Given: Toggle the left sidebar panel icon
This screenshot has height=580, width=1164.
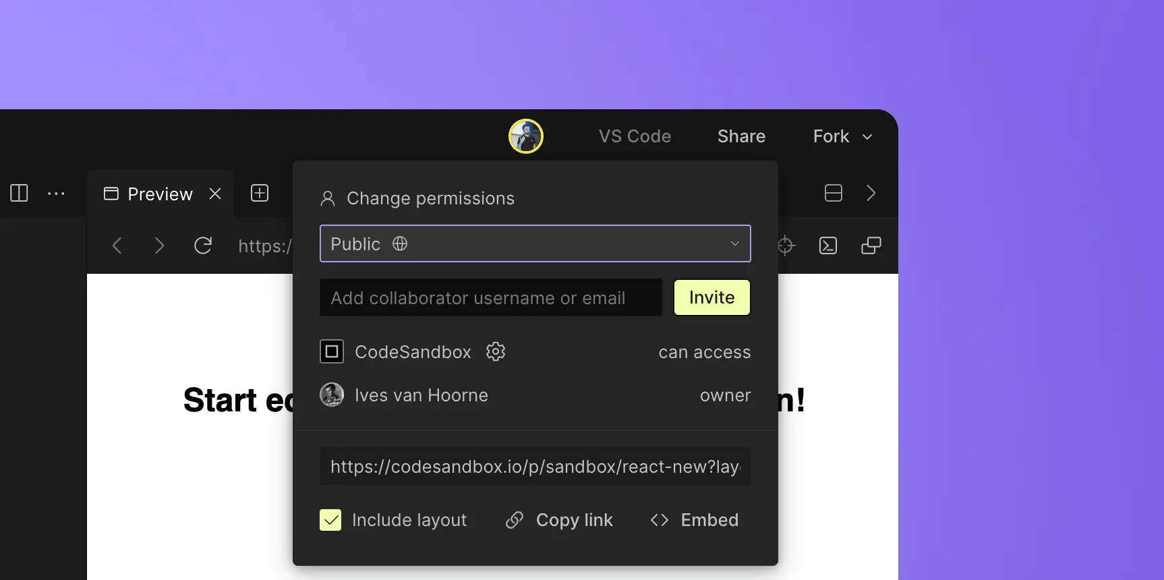Looking at the screenshot, I should 18,194.
